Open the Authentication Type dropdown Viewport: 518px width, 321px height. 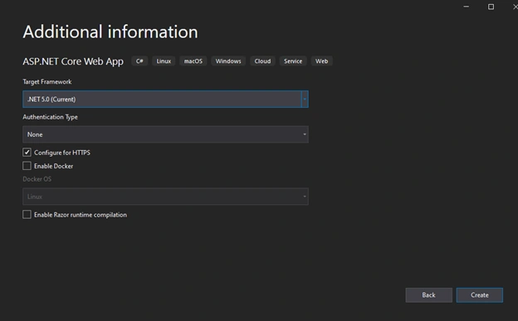tap(165, 134)
